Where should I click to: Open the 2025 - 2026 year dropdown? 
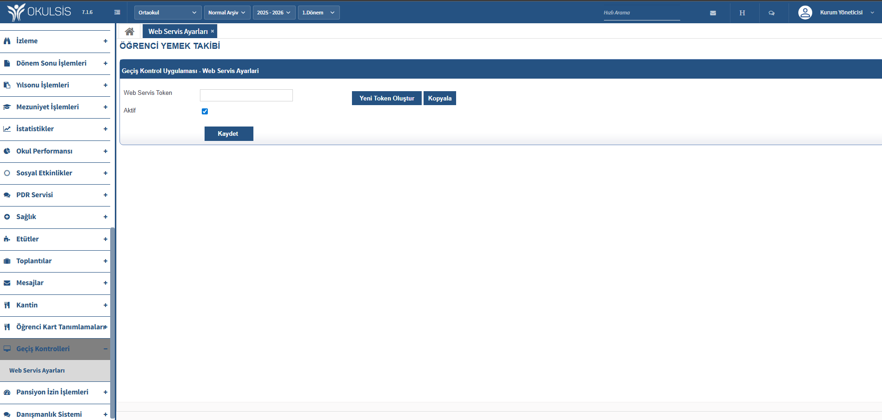pyautogui.click(x=273, y=13)
